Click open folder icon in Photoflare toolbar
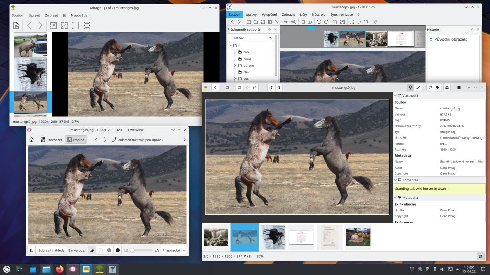Screen dimensions: 490x275 tap(256, 22)
